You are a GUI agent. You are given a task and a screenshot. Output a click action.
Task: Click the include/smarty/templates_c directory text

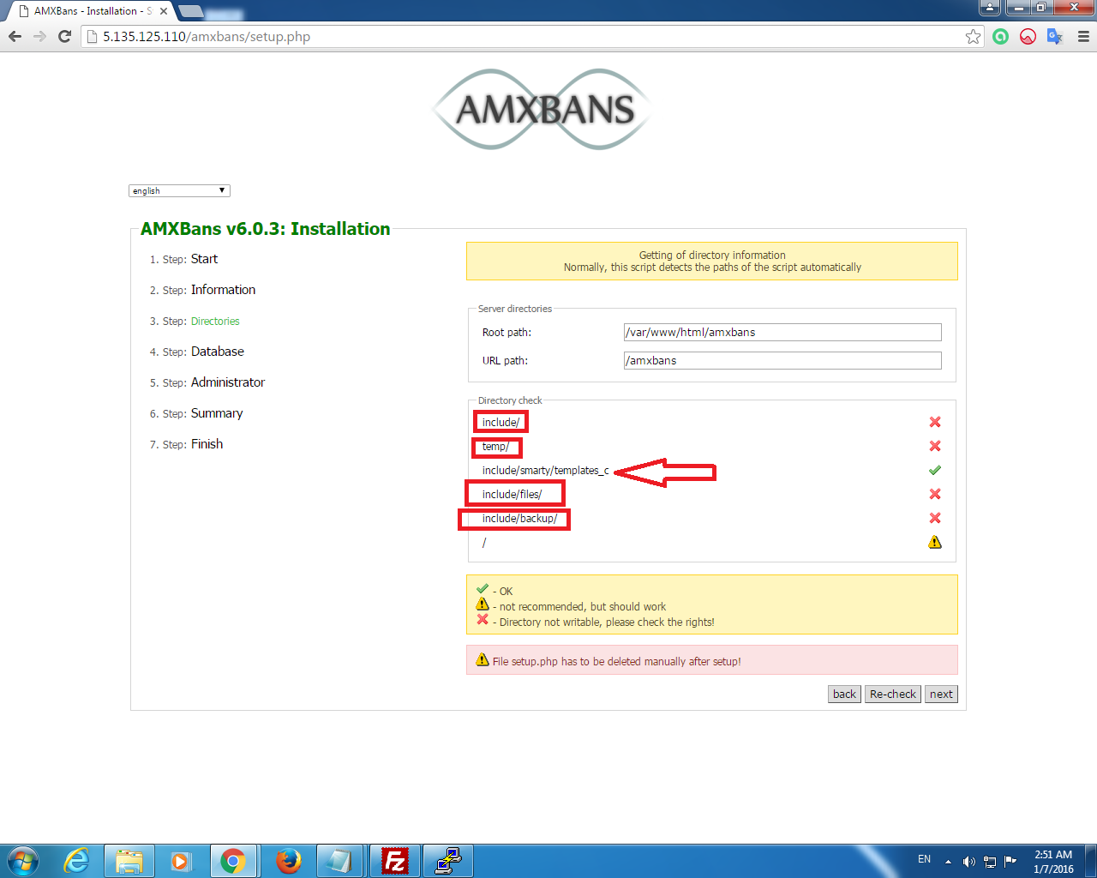pyautogui.click(x=545, y=471)
